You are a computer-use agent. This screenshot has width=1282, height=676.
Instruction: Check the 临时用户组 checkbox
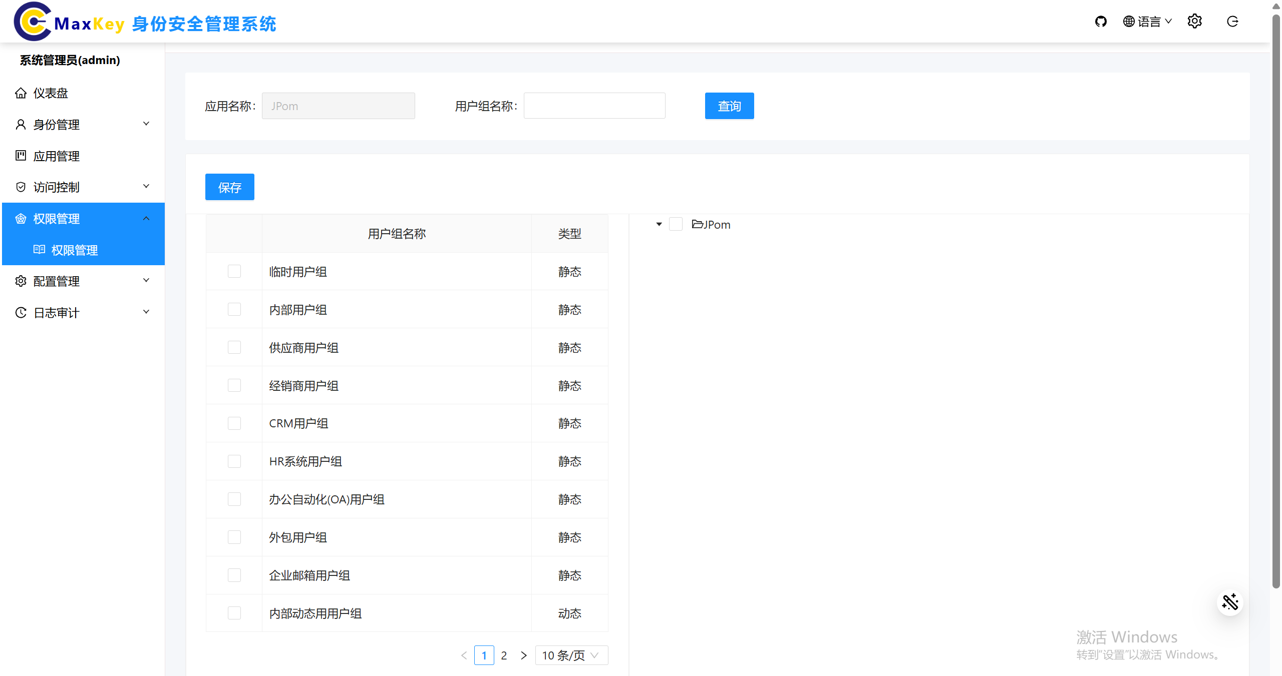[234, 271]
